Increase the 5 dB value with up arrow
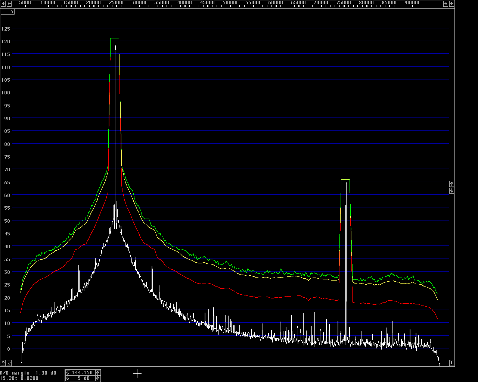 coord(98,378)
